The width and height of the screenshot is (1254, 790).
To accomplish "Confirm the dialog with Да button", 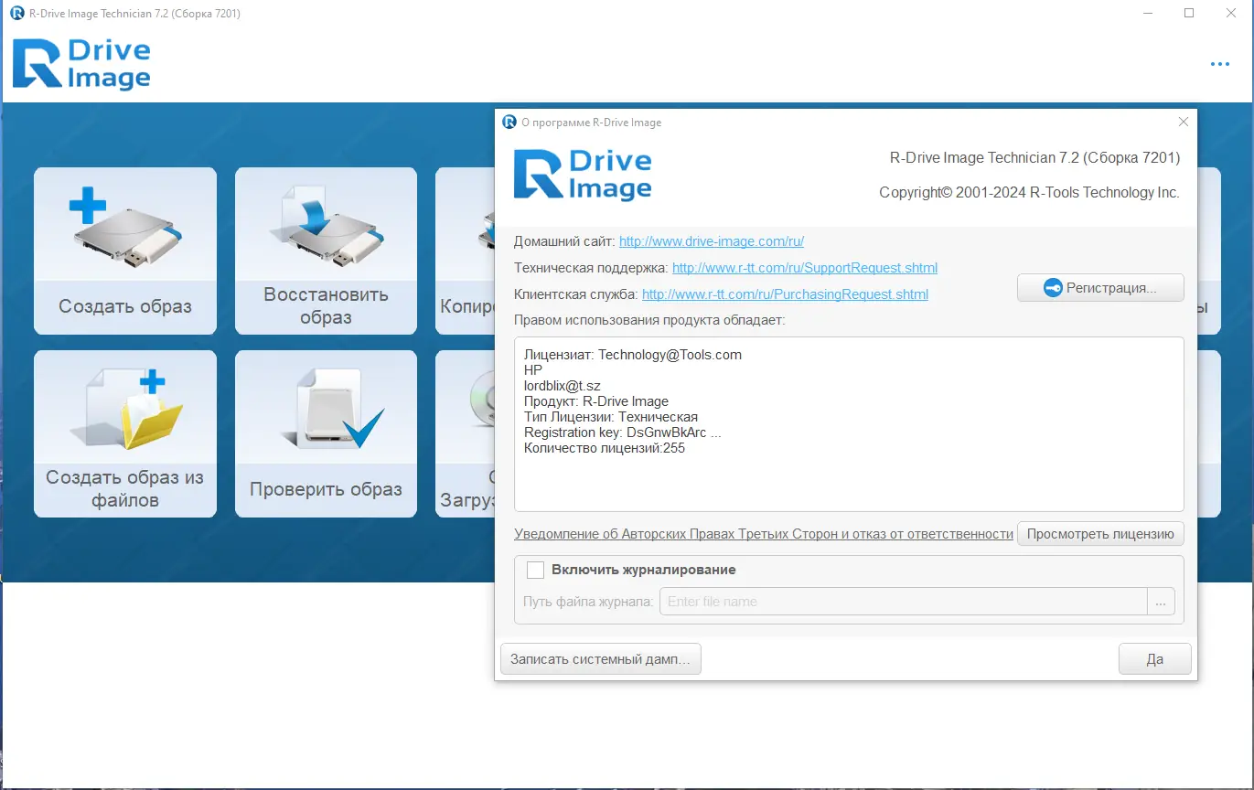I will click(1154, 659).
